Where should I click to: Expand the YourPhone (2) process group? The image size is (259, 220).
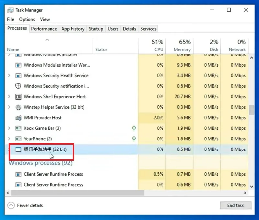click(9, 139)
